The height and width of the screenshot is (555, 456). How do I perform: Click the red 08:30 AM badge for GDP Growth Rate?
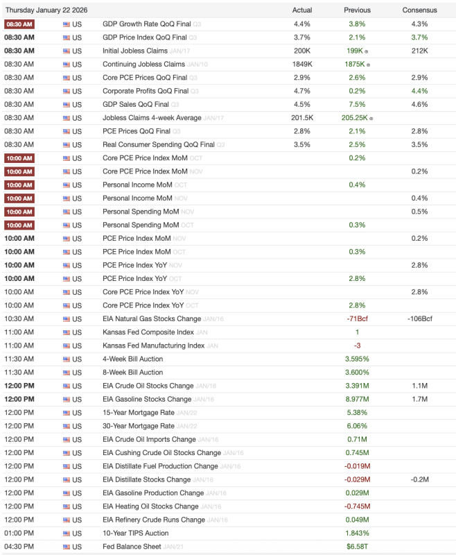tap(19, 24)
